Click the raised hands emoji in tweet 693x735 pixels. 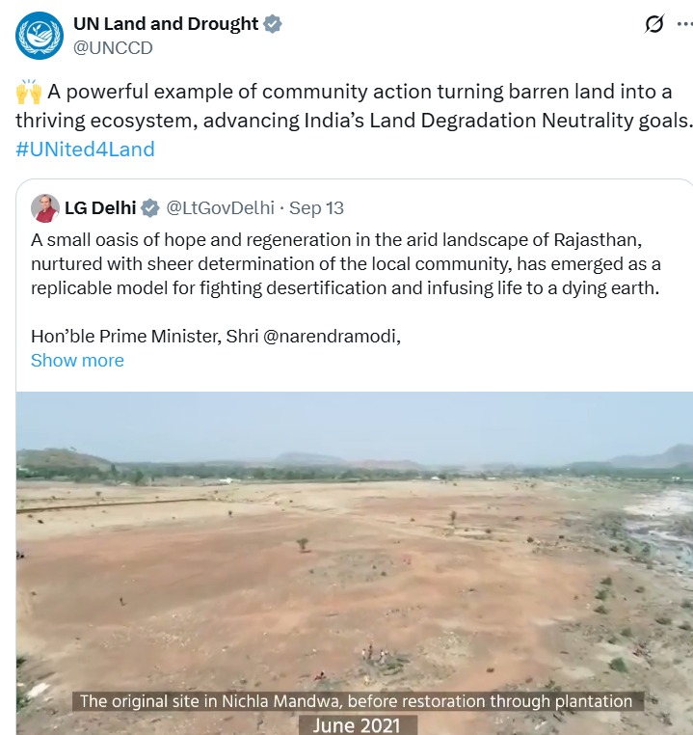(x=29, y=92)
